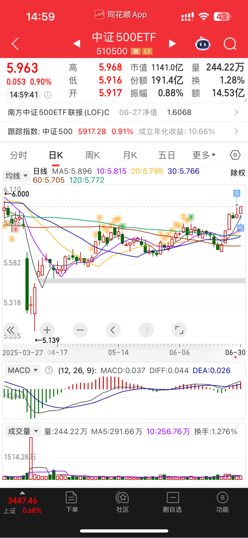Tap MA5:5.896 moving average label
Image resolution: width=248 pixels, height=538 pixels.
click(72, 171)
